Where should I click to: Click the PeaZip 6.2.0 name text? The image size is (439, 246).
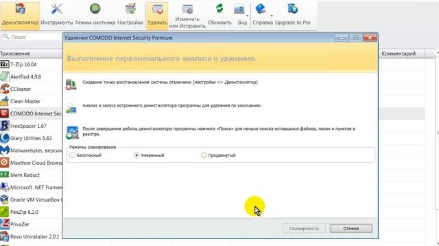tap(25, 212)
